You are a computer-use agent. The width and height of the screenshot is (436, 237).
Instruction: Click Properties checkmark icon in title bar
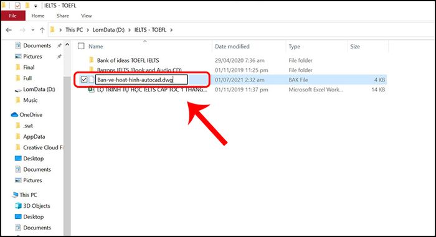(x=17, y=5)
